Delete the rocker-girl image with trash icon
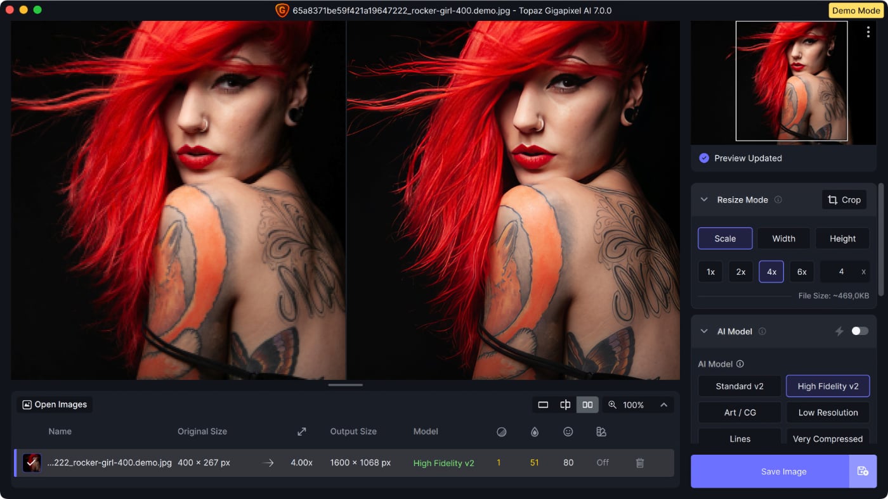 [x=640, y=463]
